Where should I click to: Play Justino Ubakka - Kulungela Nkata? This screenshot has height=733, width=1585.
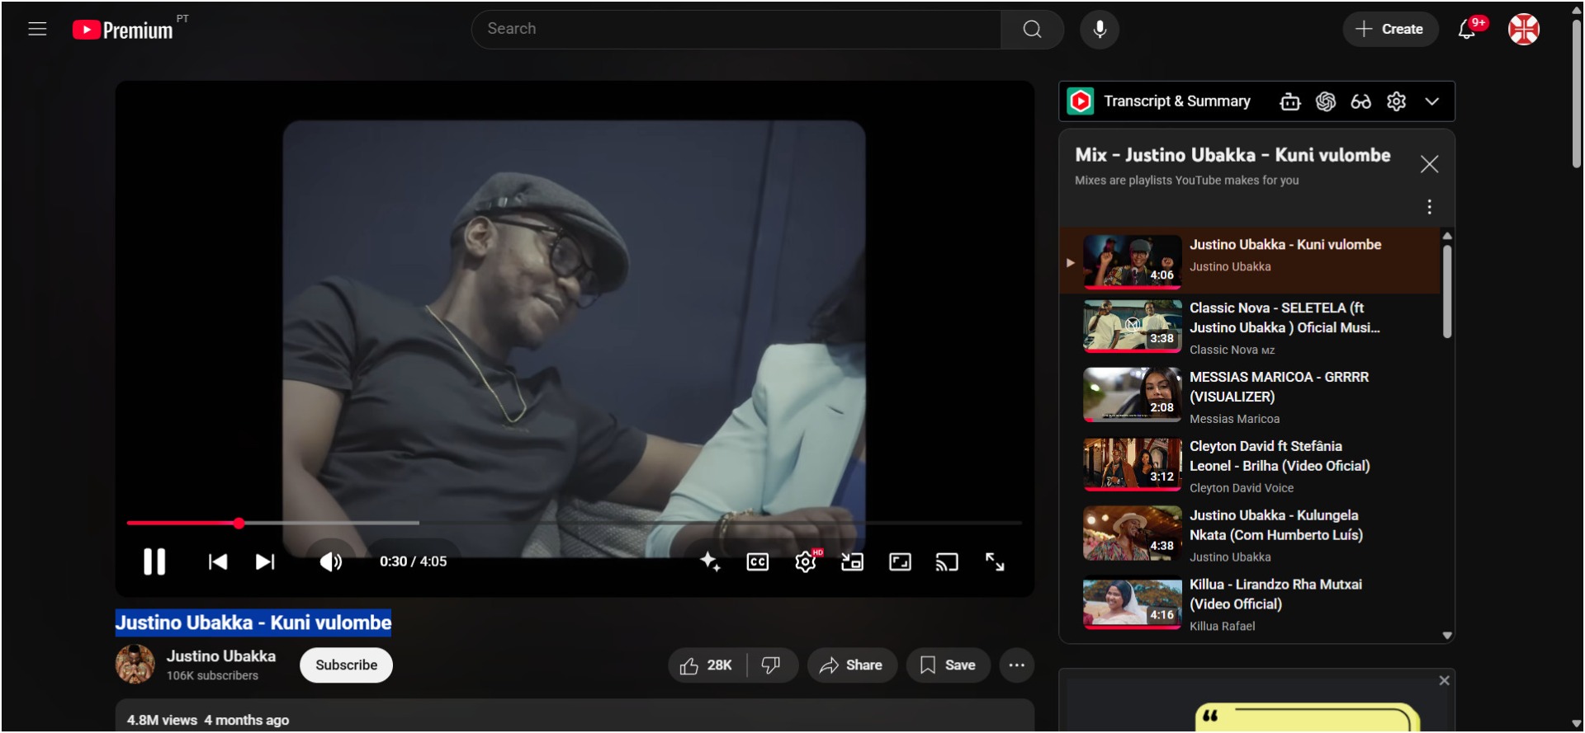pyautogui.click(x=1250, y=535)
